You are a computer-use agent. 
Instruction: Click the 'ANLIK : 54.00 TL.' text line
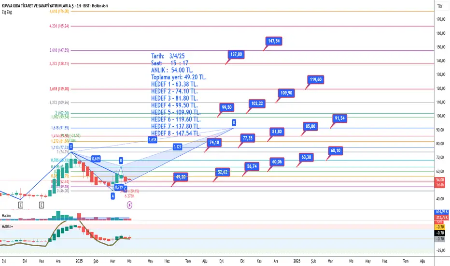(x=172, y=70)
